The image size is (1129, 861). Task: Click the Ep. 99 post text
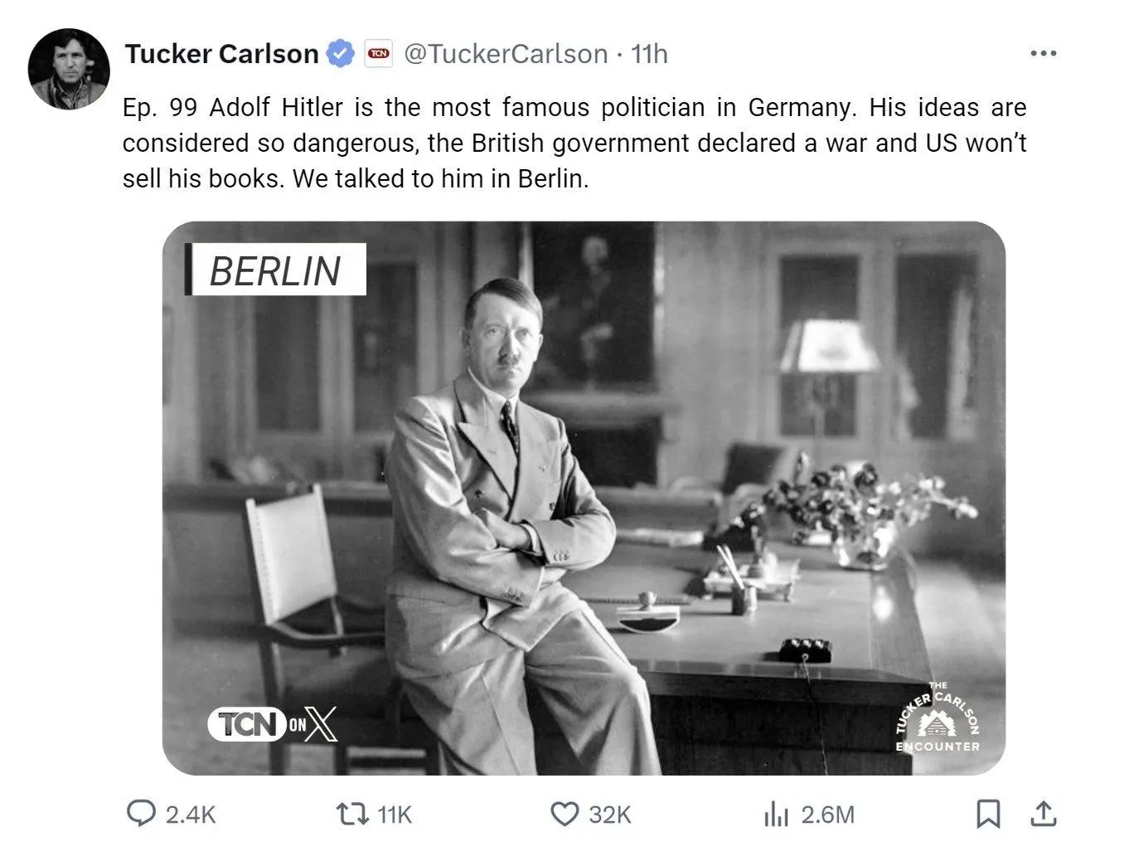click(x=574, y=143)
